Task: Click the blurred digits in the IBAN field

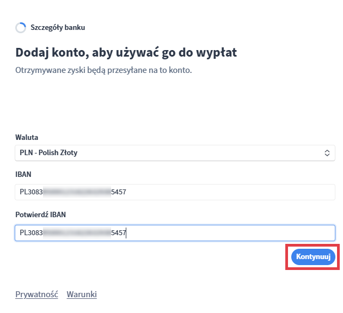Action: pos(76,192)
